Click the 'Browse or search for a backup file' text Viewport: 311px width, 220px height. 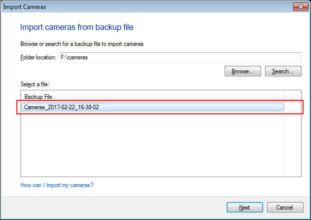click(82, 44)
